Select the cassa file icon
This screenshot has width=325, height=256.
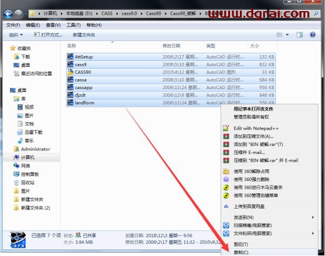coord(70,80)
